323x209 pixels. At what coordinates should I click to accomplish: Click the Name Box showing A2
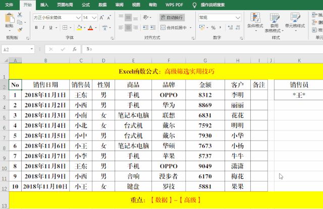(15, 49)
